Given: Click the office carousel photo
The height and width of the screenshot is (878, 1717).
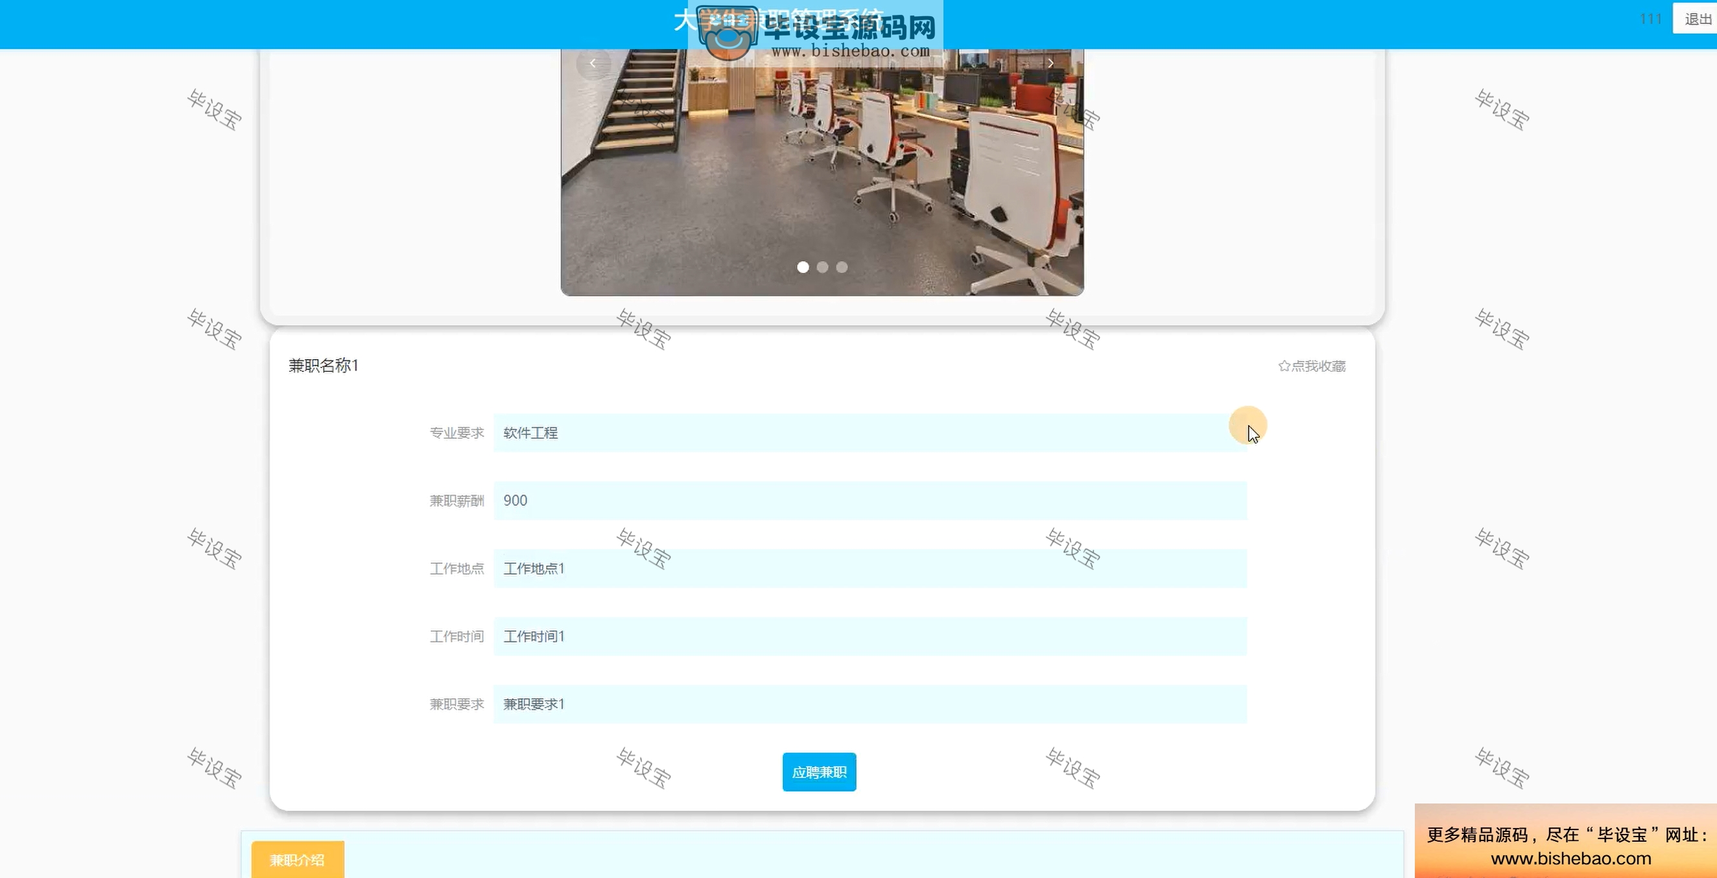Looking at the screenshot, I should 822,172.
